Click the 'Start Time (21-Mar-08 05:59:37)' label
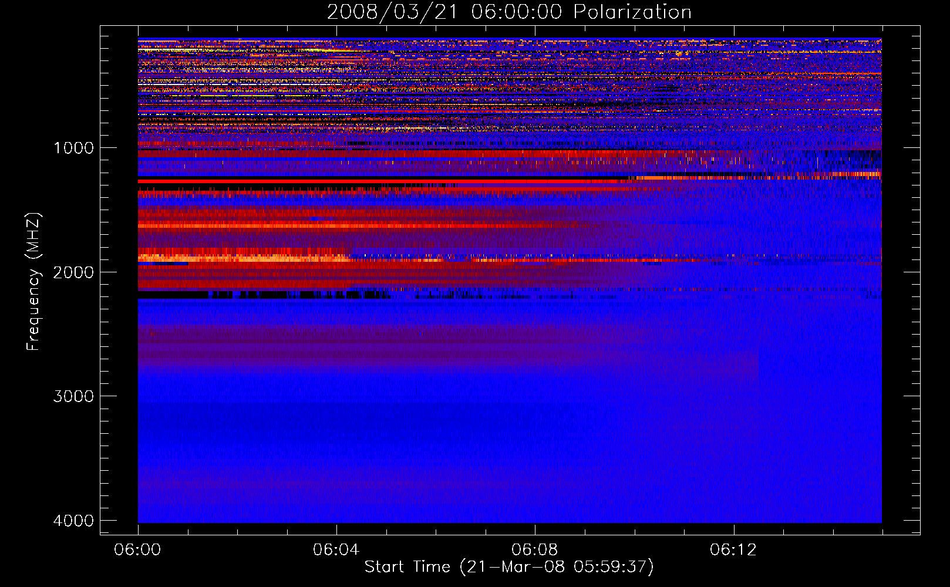 509,567
